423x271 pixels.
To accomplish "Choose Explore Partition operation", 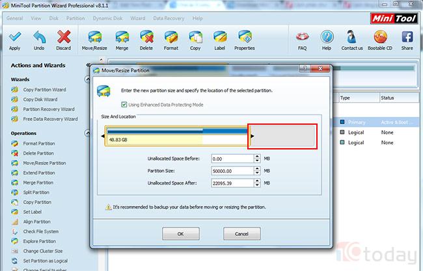I will tap(40, 241).
